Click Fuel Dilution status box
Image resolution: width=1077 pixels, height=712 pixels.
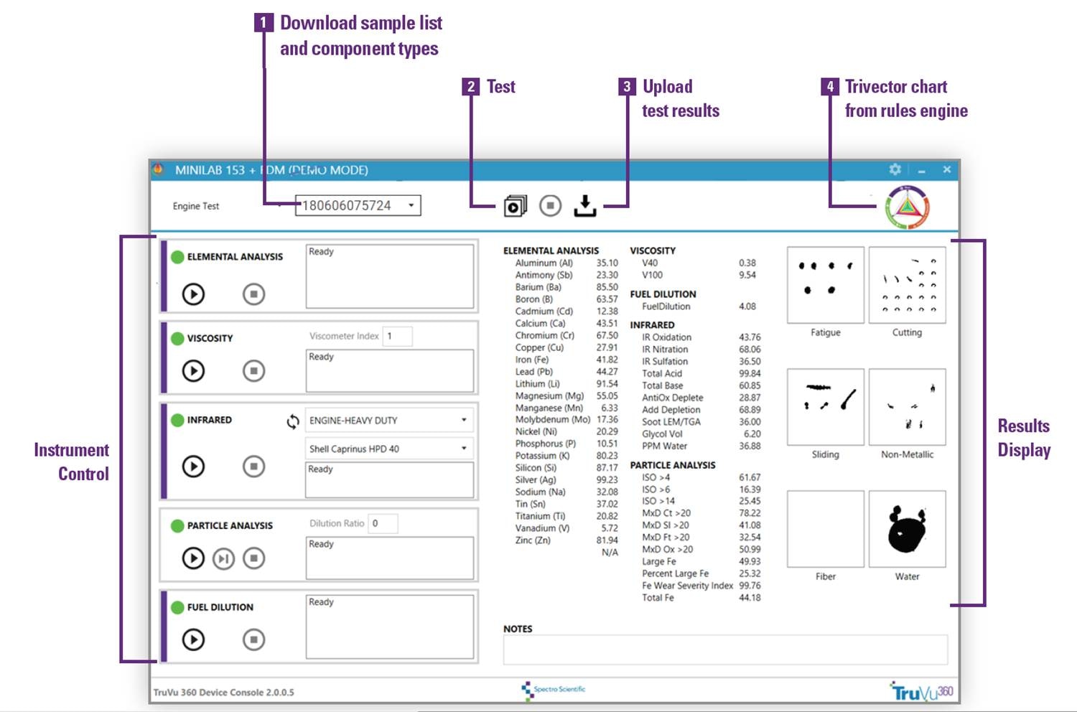coord(390,627)
